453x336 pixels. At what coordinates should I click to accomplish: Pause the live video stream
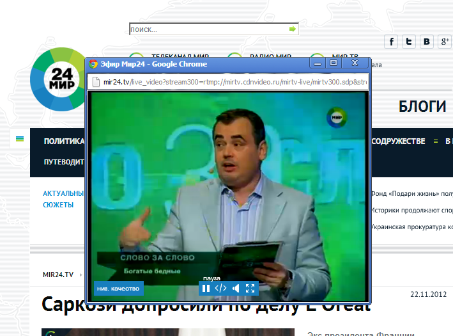[206, 288]
